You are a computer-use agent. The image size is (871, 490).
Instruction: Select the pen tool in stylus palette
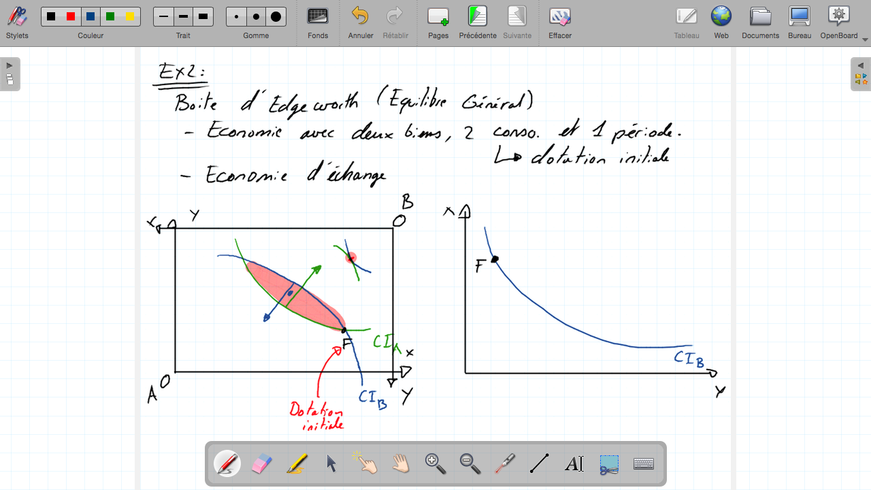coord(227,464)
